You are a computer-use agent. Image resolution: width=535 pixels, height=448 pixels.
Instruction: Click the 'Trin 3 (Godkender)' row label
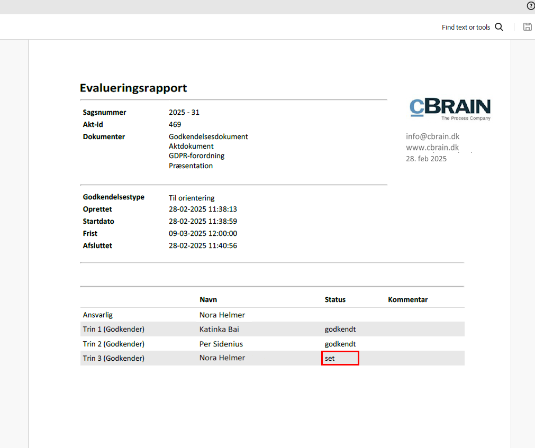click(x=113, y=358)
